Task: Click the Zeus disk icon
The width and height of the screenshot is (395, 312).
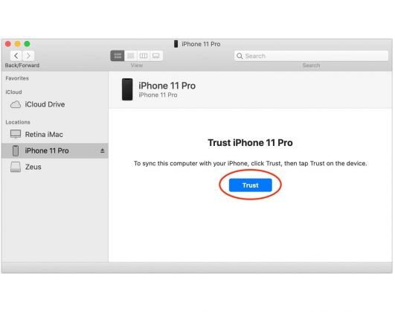Action: 16,167
